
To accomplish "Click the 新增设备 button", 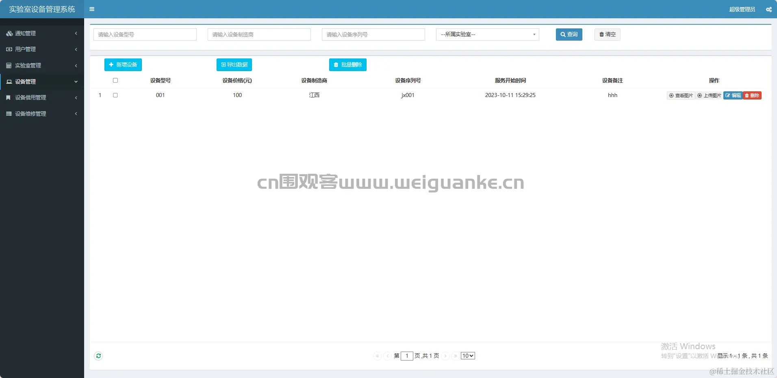I will tap(123, 65).
